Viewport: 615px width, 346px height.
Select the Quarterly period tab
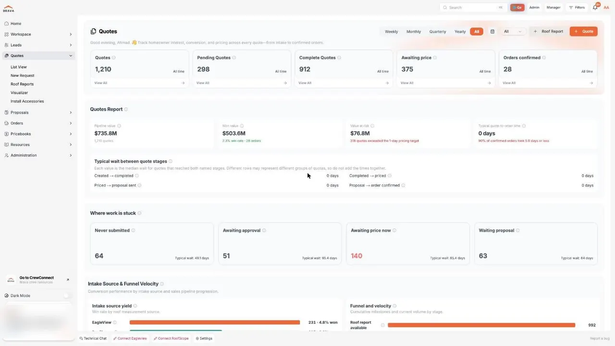(438, 32)
